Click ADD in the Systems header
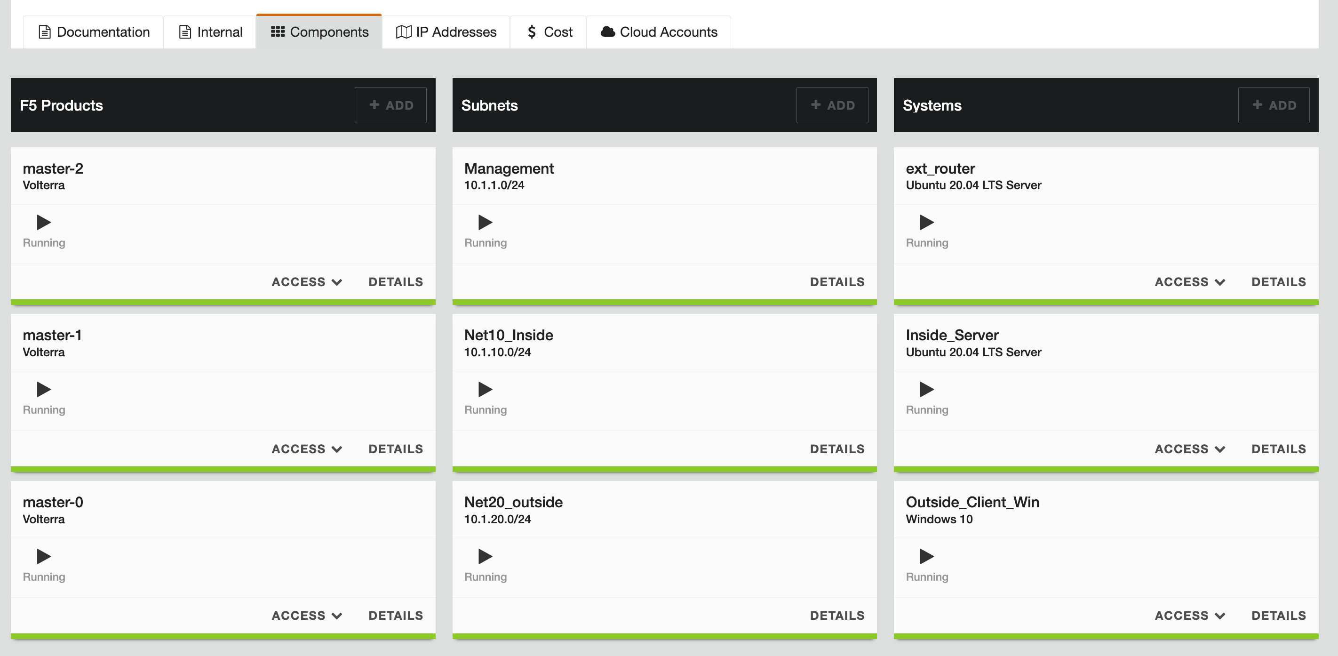1338x656 pixels. 1274,105
